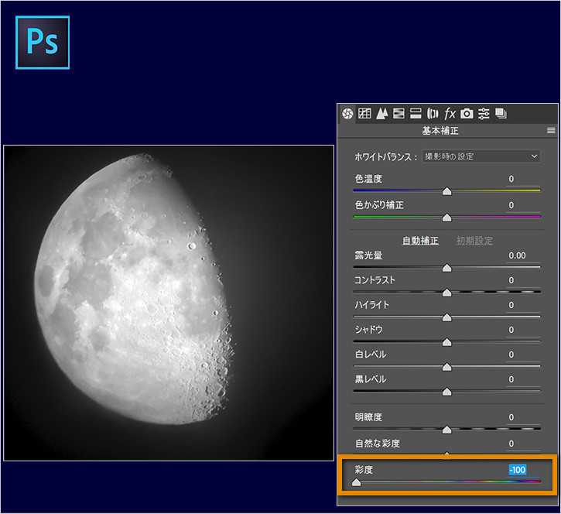Image resolution: width=561 pixels, height=514 pixels.
Task: Click the 色かぶり補正 slider handle
Action: (x=447, y=218)
